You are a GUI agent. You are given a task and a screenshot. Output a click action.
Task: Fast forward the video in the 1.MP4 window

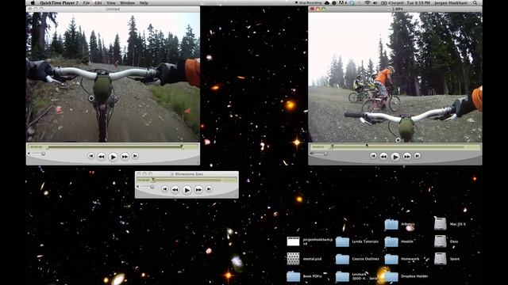[407, 157]
